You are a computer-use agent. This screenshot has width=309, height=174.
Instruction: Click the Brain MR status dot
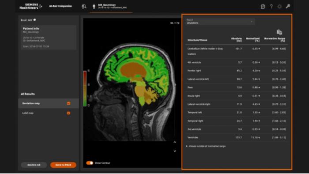(35, 20)
